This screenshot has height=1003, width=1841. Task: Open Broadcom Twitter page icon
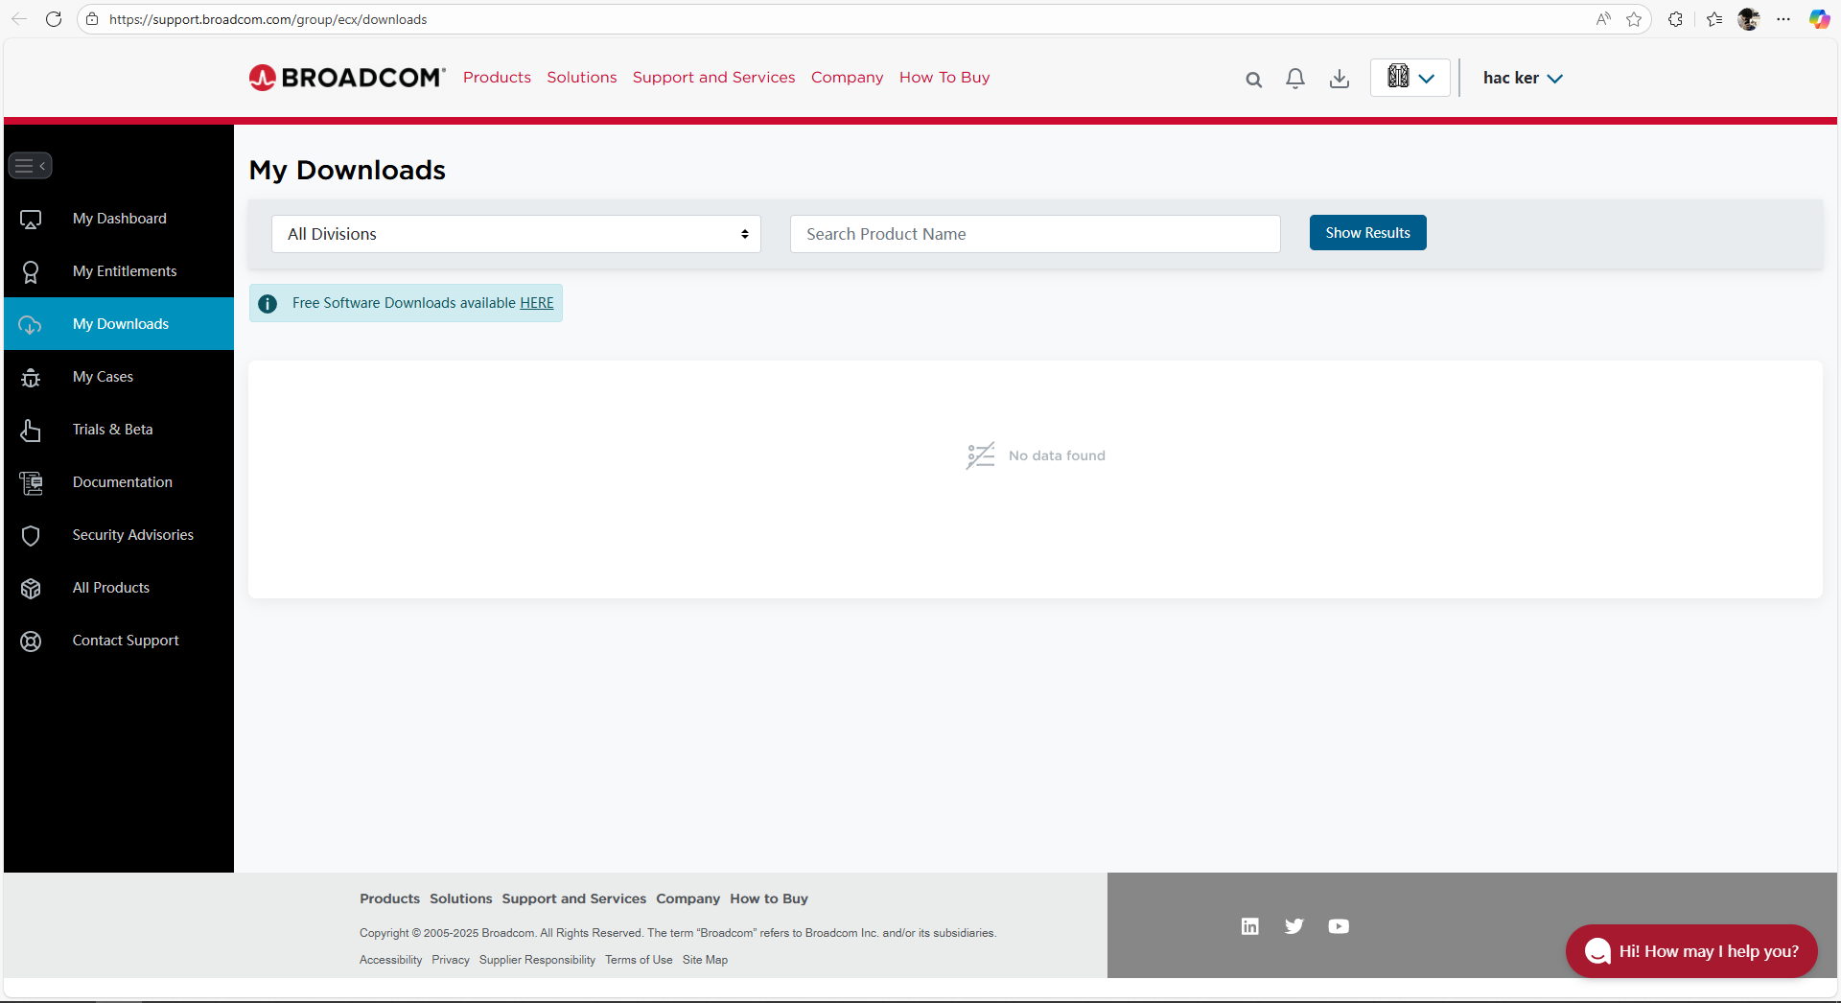pos(1294,926)
